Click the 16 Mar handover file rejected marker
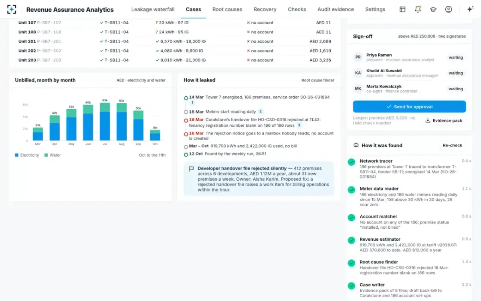481x301 pixels. click(x=186, y=120)
